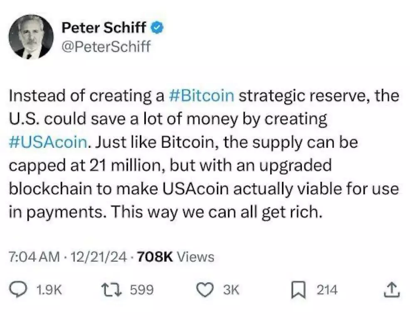
Task: Click the 3K likes count
Action: 231,290
